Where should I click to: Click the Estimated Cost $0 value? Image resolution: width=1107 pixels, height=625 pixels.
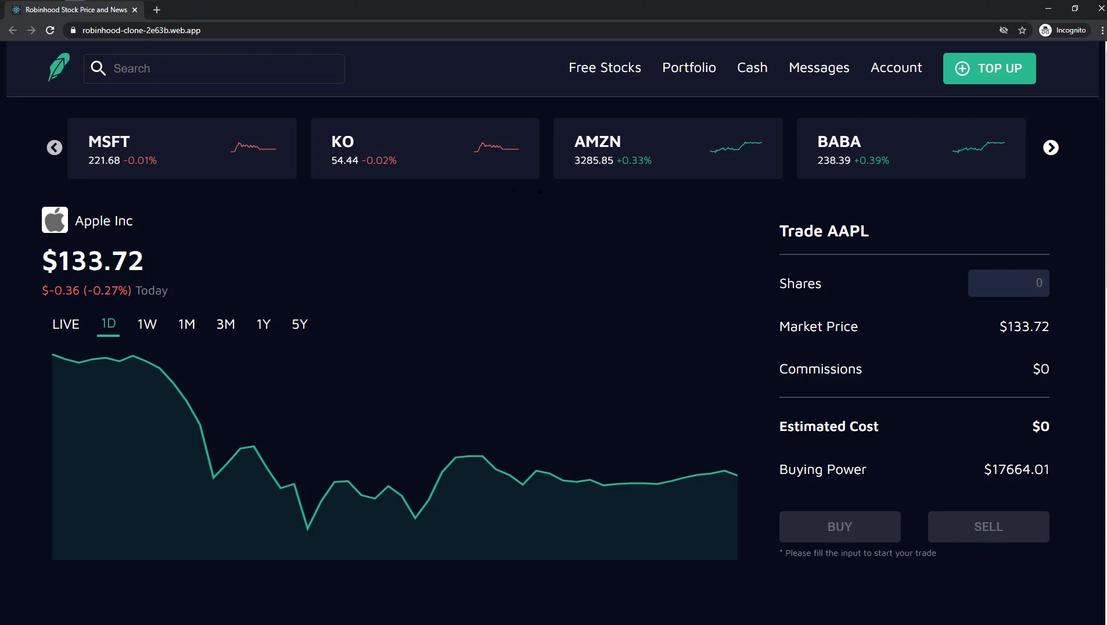[x=1041, y=426]
